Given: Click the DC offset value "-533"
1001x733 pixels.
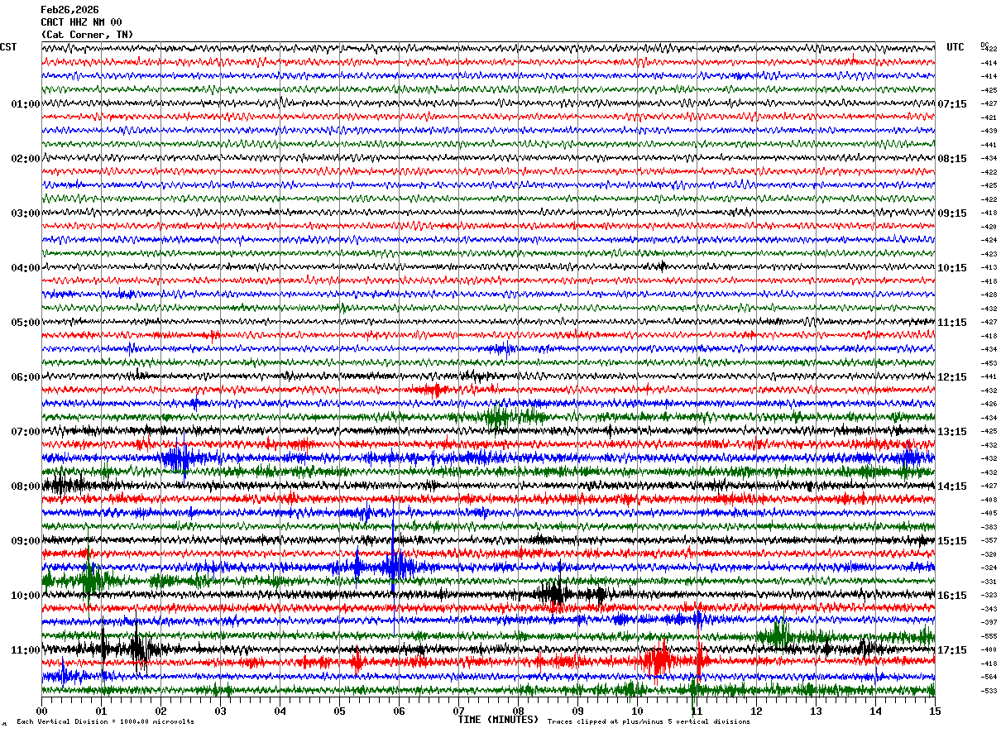Looking at the screenshot, I should [x=989, y=691].
